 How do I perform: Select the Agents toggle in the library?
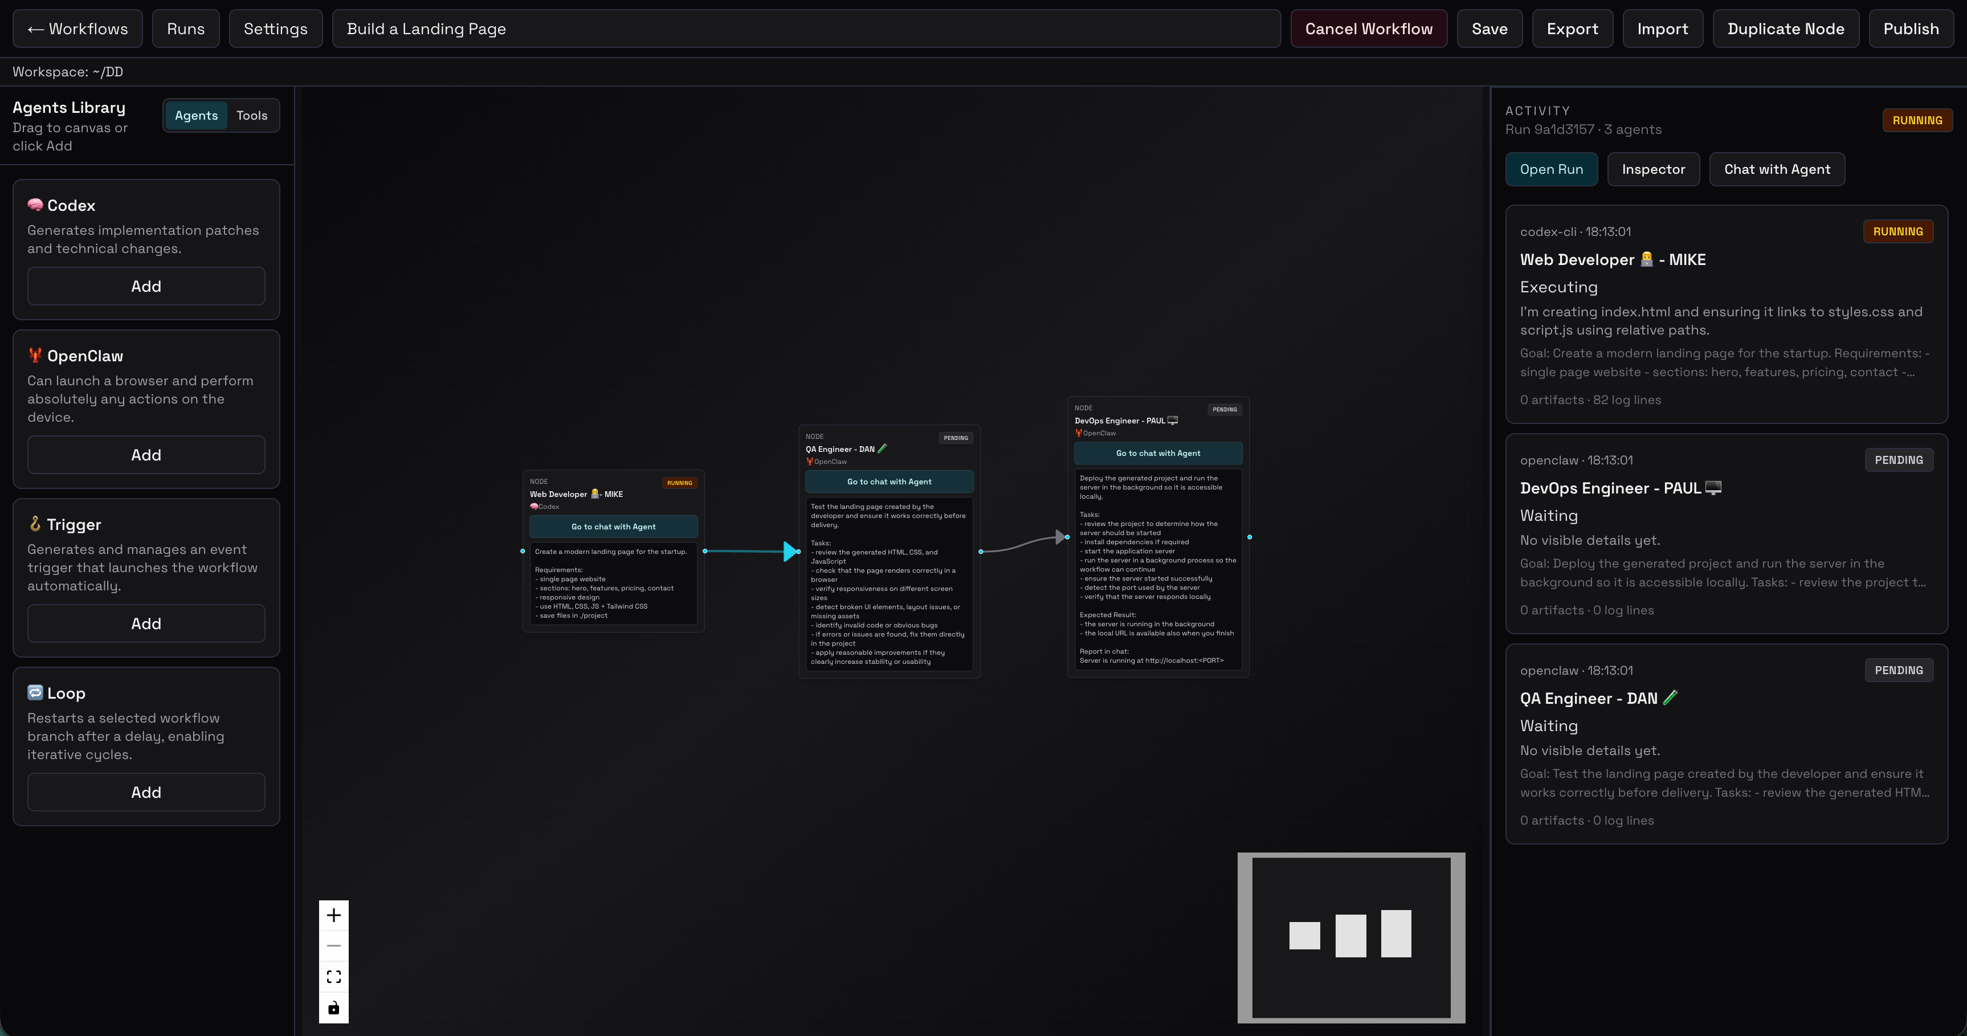(x=196, y=115)
